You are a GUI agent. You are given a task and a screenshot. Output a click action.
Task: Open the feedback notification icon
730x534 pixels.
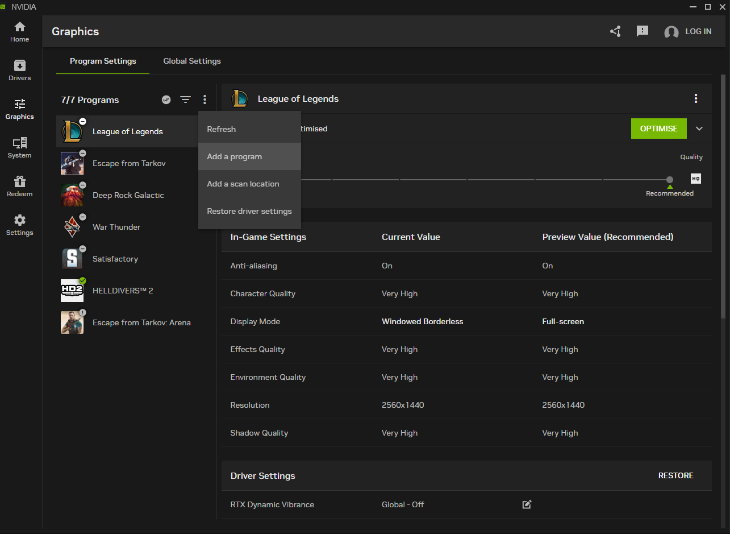pos(643,31)
